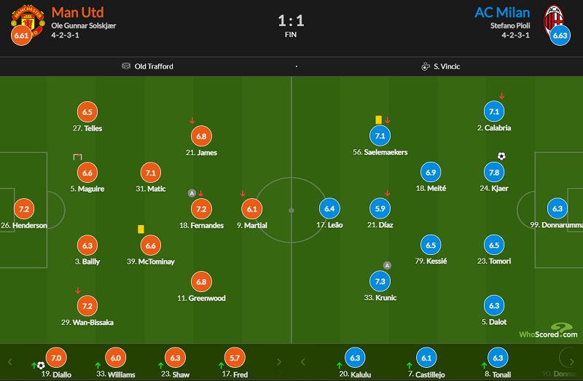Show previous AC Milan substitutes with left chevron
583x381 pixels.
(x=302, y=361)
